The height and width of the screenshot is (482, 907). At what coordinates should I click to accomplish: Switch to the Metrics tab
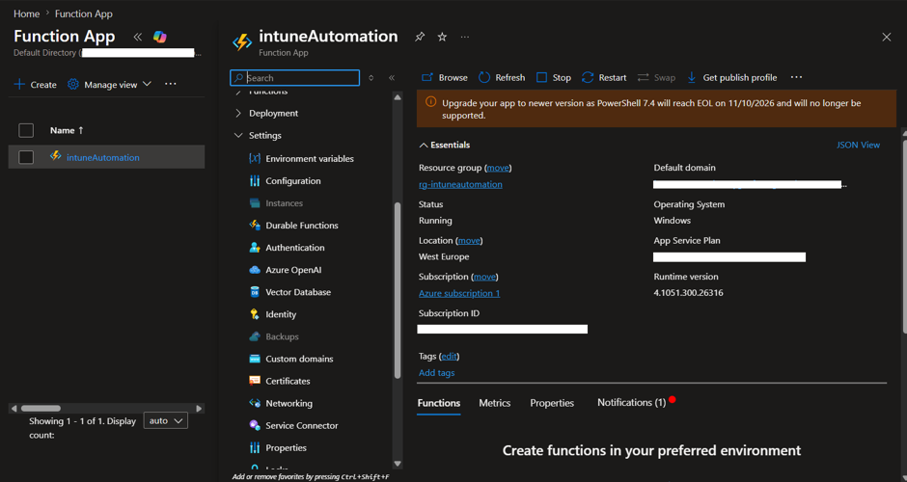coord(495,403)
